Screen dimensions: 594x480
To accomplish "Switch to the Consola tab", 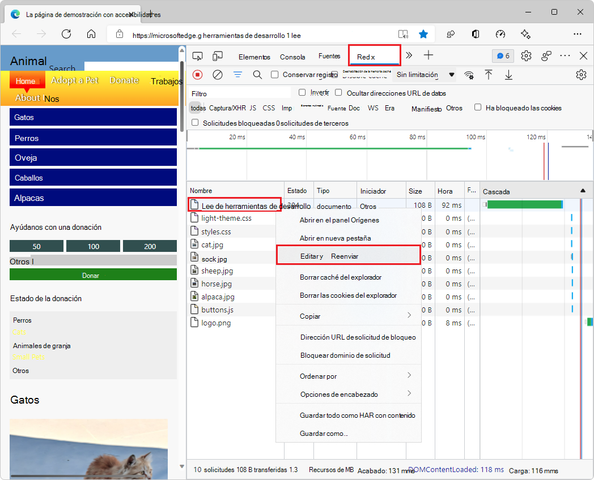I will click(292, 57).
